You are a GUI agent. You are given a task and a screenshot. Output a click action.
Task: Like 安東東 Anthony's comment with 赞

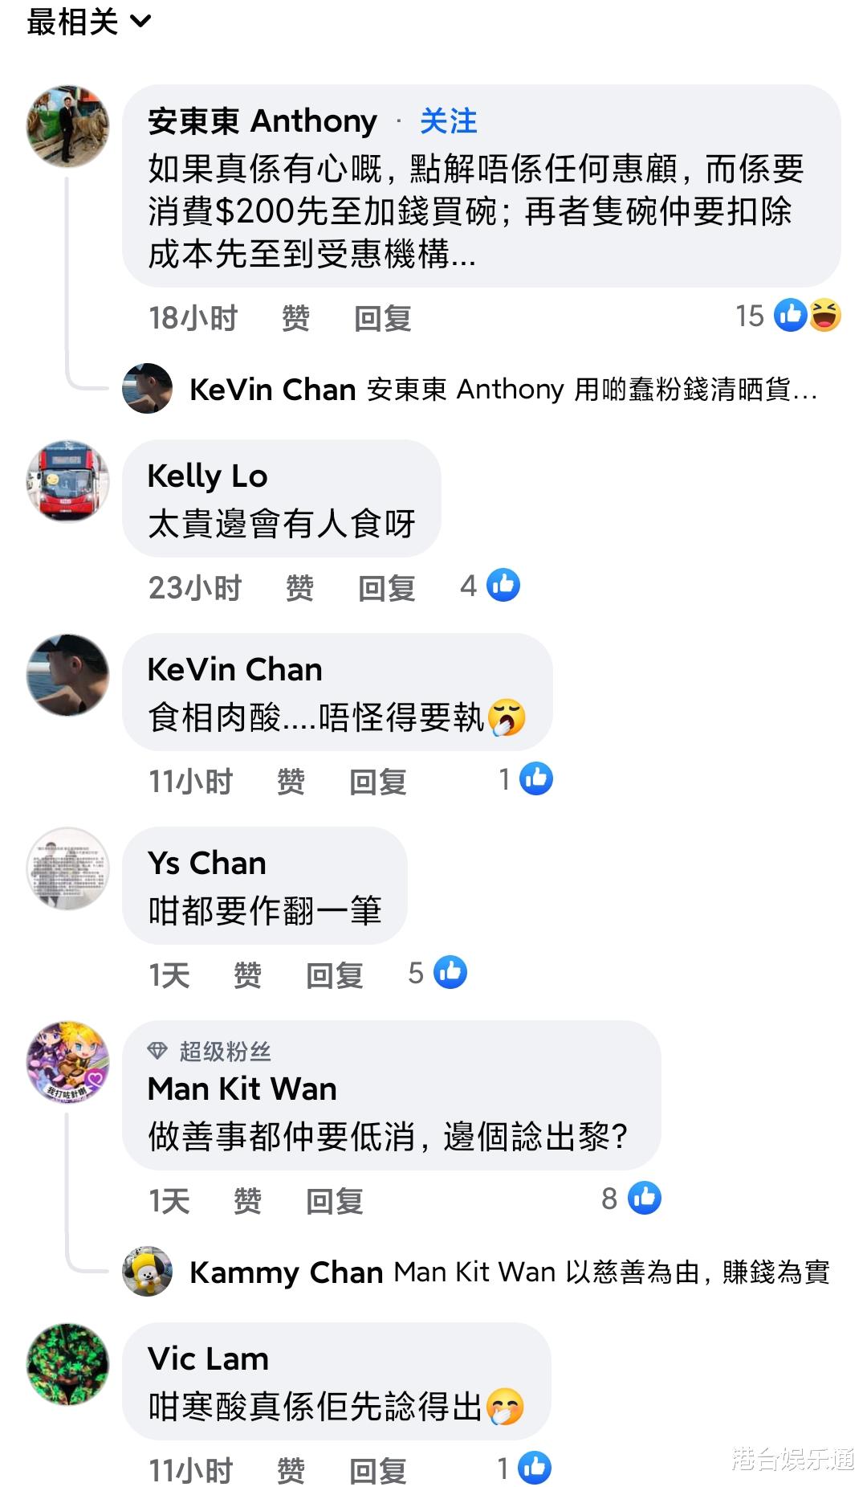295,319
